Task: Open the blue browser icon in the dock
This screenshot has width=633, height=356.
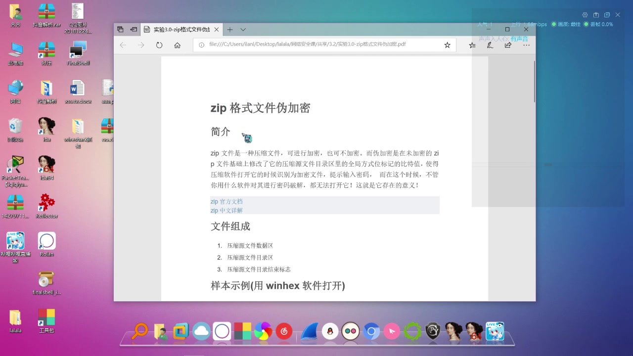Action: click(372, 331)
